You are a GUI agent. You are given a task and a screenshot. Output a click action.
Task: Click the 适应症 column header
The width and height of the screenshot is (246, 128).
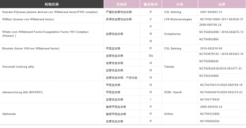(122, 4)
